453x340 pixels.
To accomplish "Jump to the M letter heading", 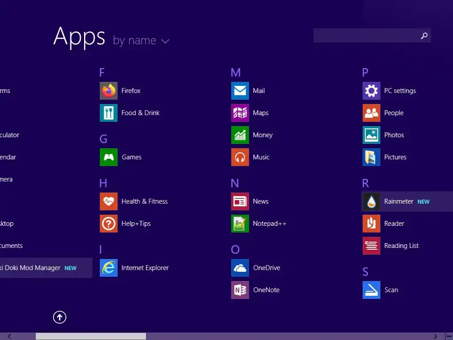I will [x=236, y=72].
